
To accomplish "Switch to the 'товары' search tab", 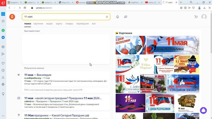I will point(69,23).
